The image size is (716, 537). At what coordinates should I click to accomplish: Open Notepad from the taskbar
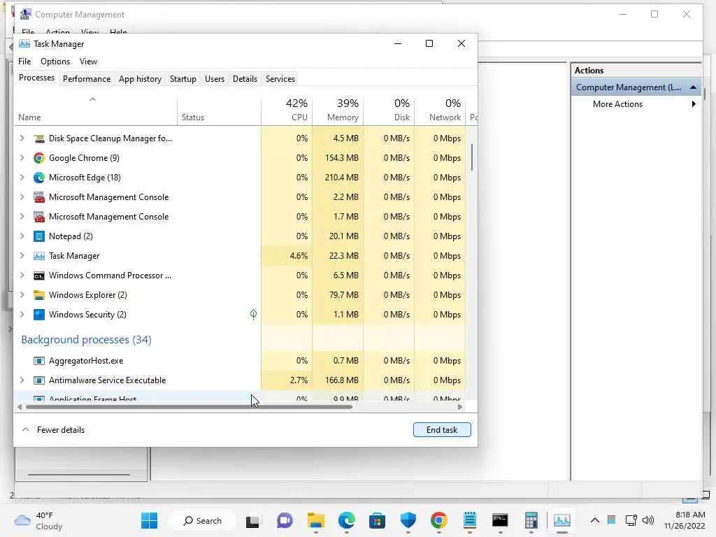[x=469, y=520]
